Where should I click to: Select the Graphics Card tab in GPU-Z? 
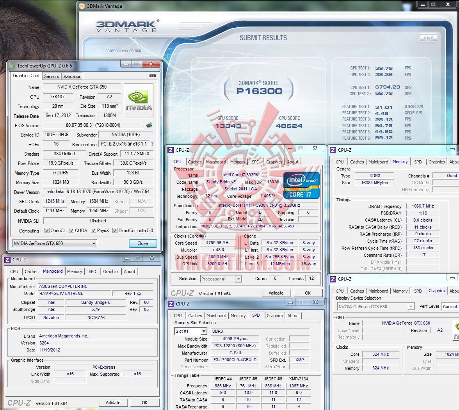tap(26, 76)
